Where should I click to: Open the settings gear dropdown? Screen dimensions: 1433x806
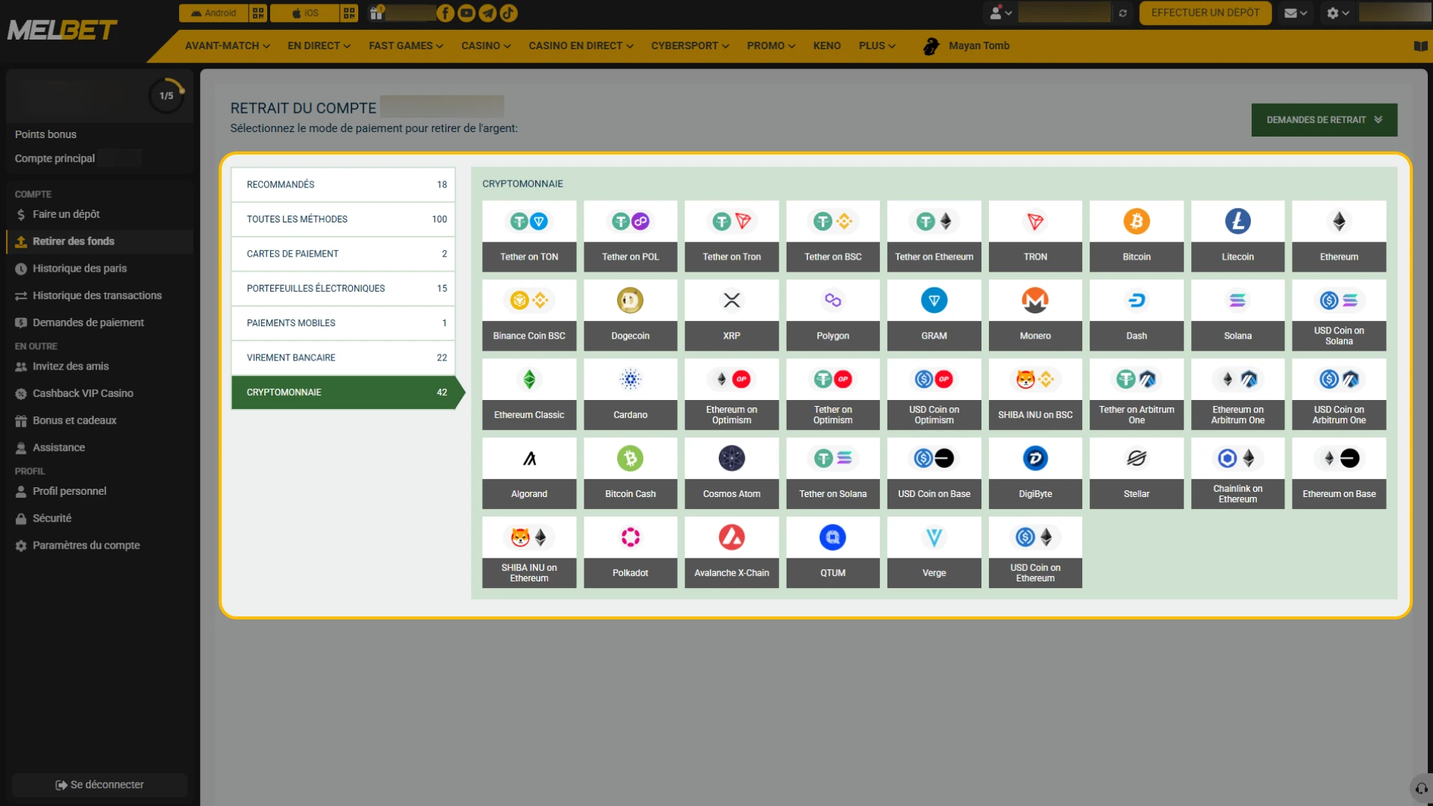pyautogui.click(x=1337, y=13)
